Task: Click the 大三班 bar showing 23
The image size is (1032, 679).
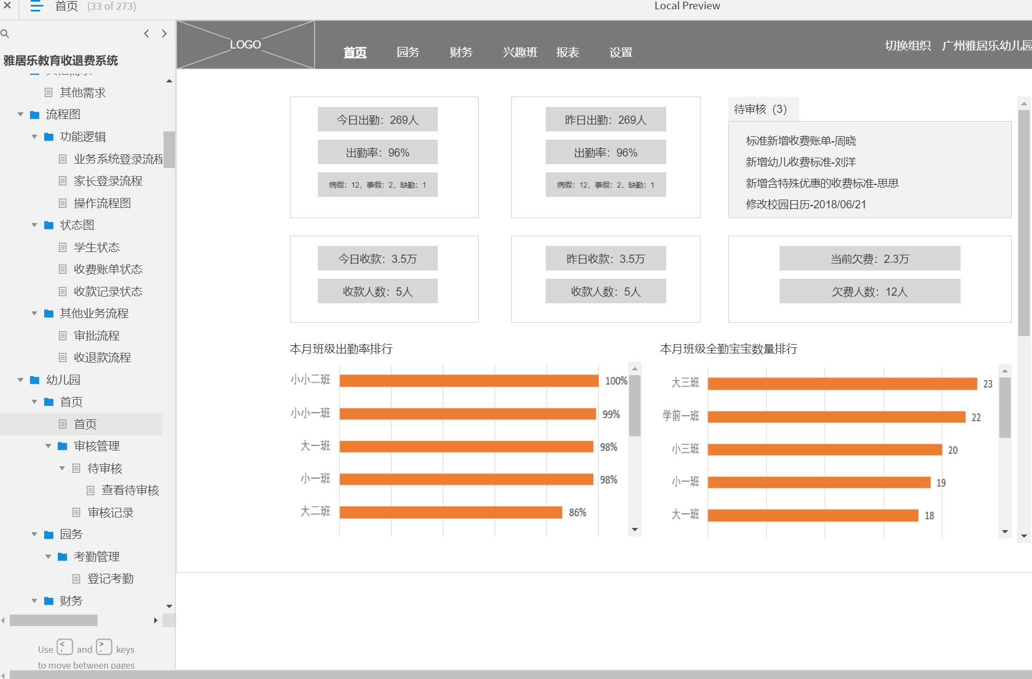Action: 842,384
